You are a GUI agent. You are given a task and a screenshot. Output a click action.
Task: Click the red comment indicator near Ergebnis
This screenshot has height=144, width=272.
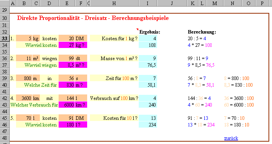[138, 29]
